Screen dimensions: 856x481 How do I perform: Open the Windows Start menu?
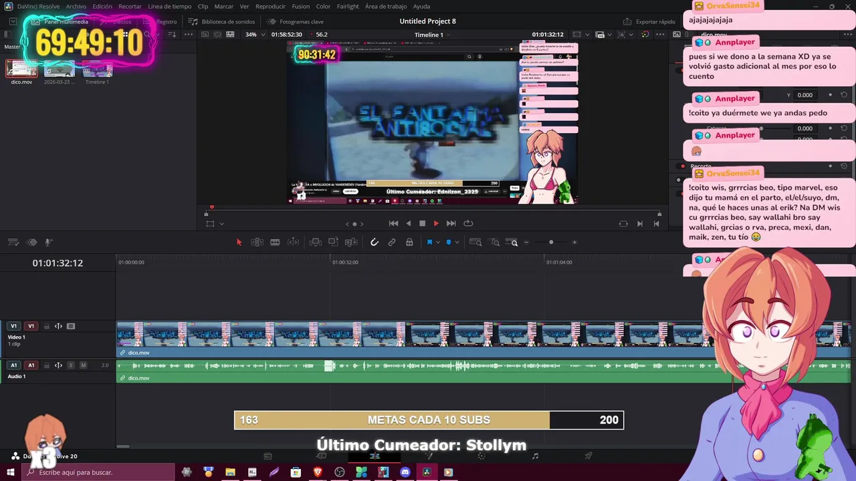[x=11, y=472]
